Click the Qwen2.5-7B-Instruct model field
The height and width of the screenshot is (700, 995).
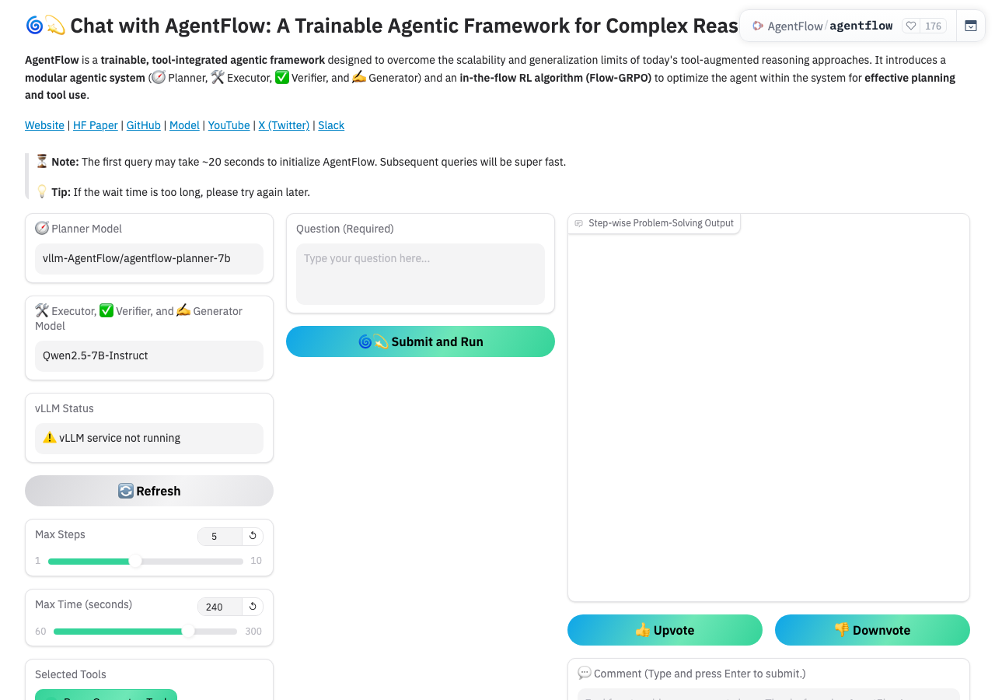click(149, 356)
